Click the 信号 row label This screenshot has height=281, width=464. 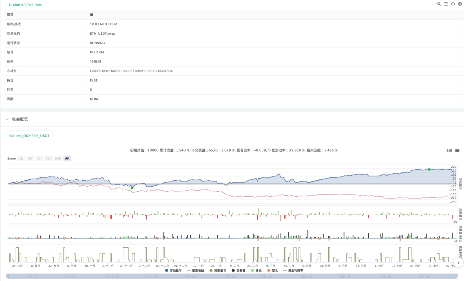point(10,52)
